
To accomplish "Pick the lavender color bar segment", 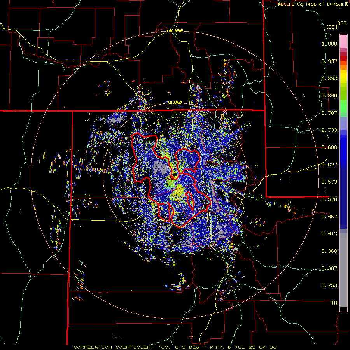I will click(x=343, y=123).
